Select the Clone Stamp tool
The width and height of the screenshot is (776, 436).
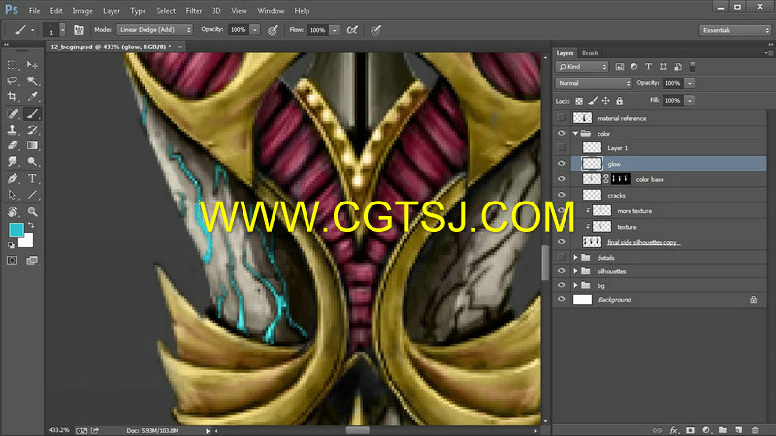click(13, 130)
